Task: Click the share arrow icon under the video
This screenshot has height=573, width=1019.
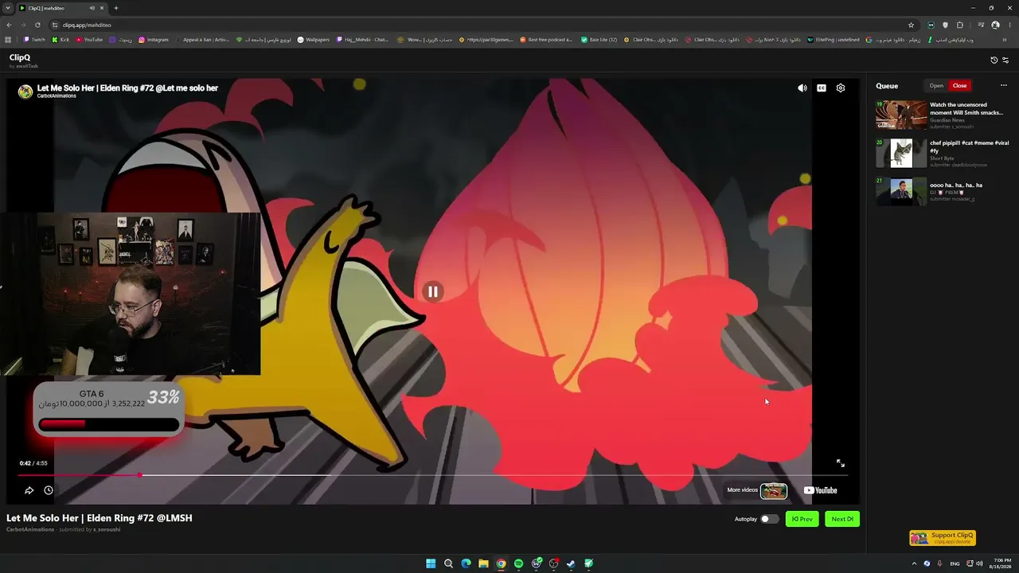Action: [29, 490]
